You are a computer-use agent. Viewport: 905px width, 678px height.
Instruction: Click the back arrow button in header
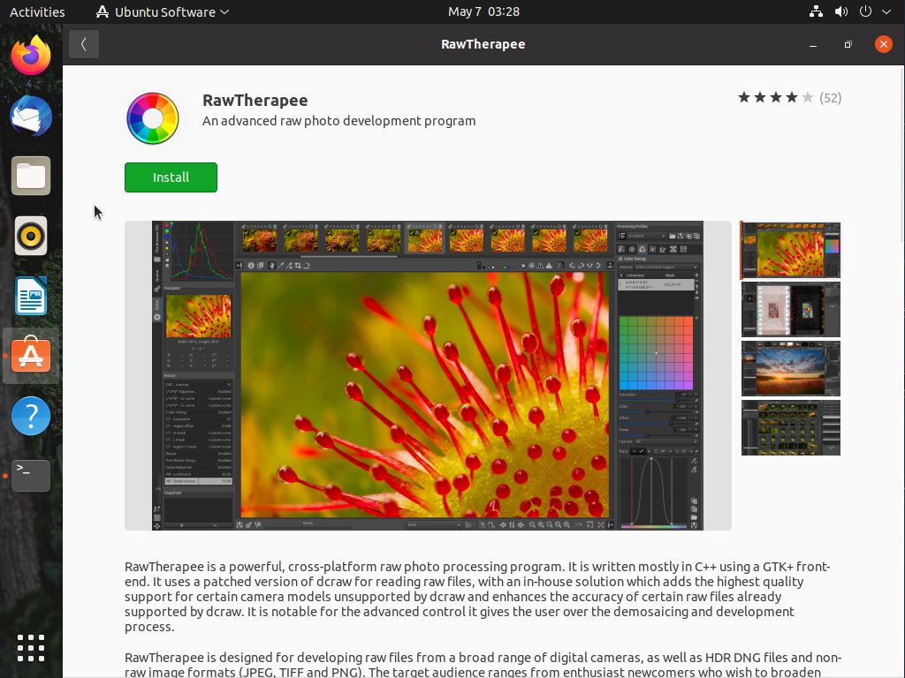(84, 44)
